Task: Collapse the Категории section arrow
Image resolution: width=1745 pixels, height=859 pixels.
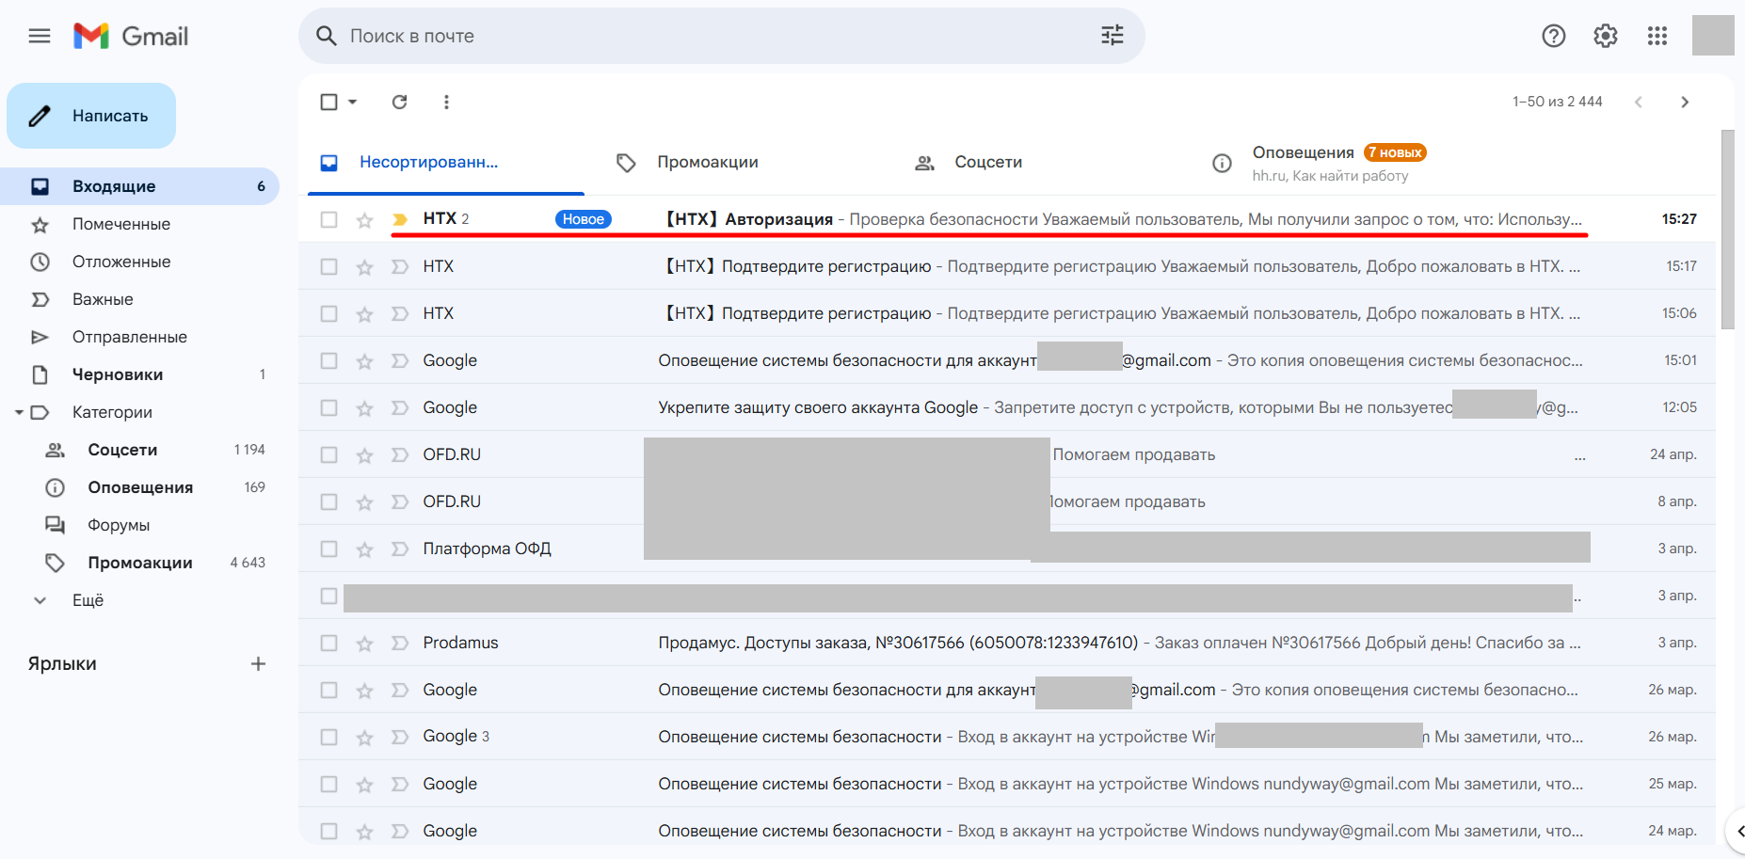Action: 19,412
